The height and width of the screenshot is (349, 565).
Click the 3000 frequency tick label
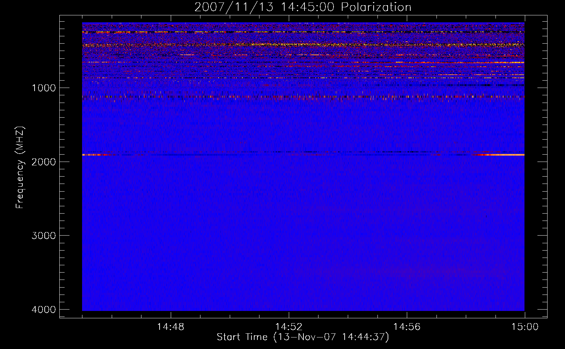[44, 235]
